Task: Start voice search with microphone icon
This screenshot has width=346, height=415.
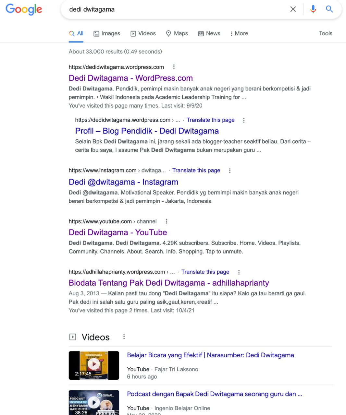Action: click(x=313, y=9)
